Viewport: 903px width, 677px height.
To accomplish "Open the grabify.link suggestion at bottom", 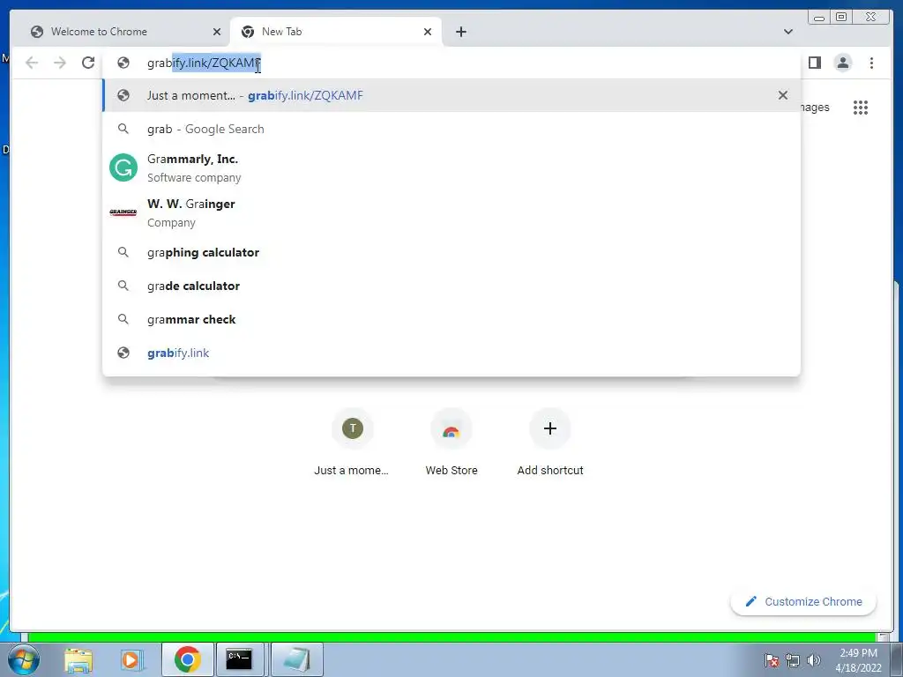I will [451, 353].
